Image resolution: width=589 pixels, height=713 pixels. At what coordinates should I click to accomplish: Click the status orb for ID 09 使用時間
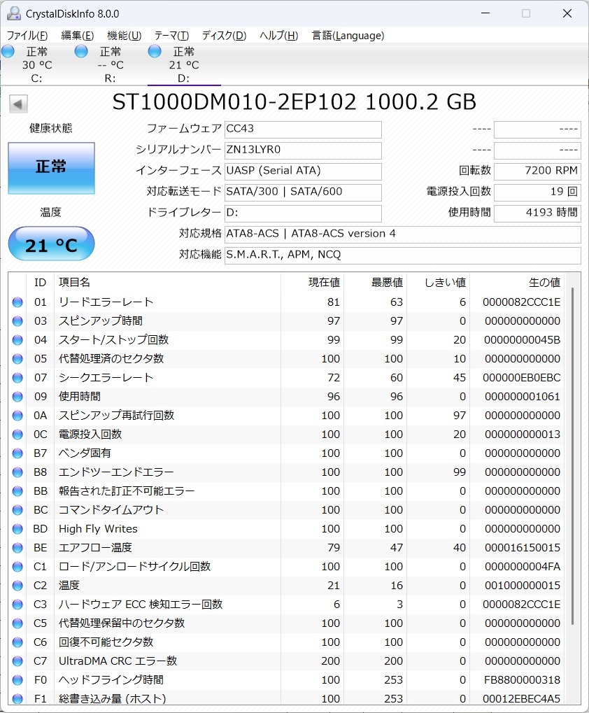point(17,397)
